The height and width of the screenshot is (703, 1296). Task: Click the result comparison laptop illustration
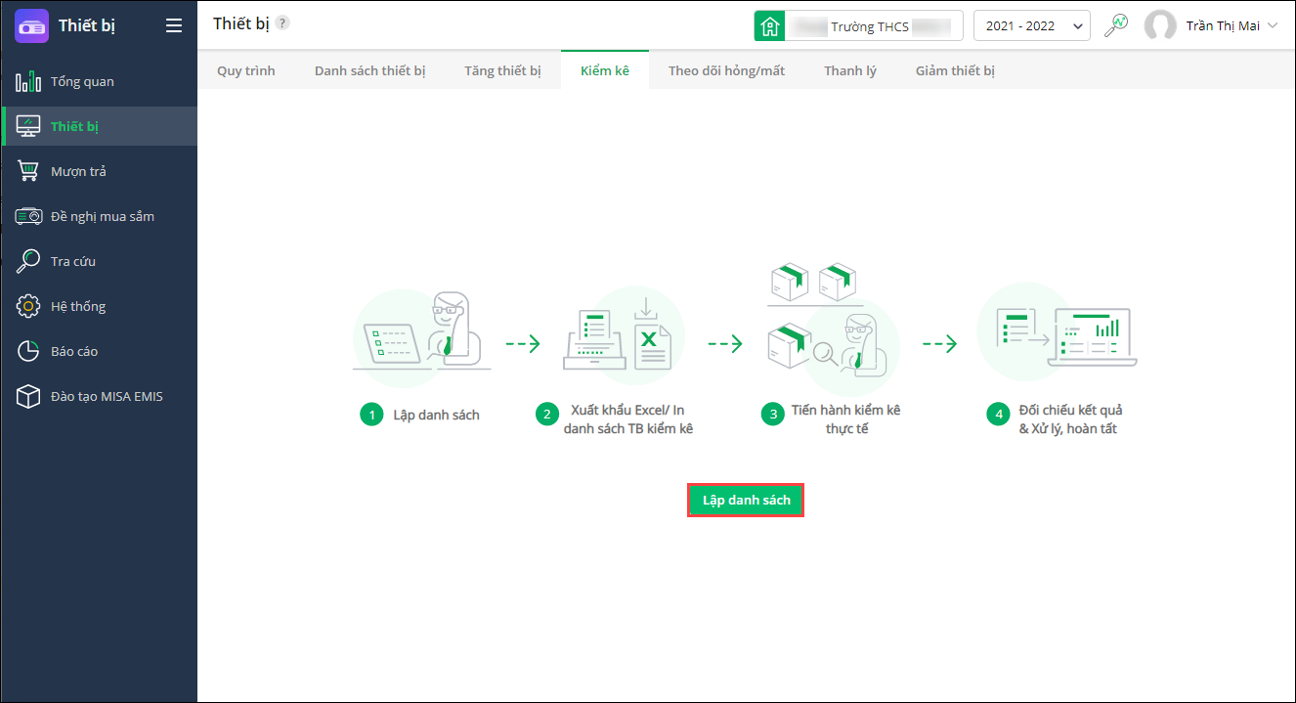click(x=1058, y=331)
